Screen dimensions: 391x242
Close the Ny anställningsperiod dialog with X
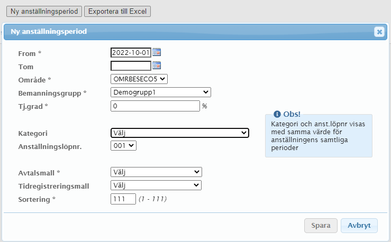(379, 32)
